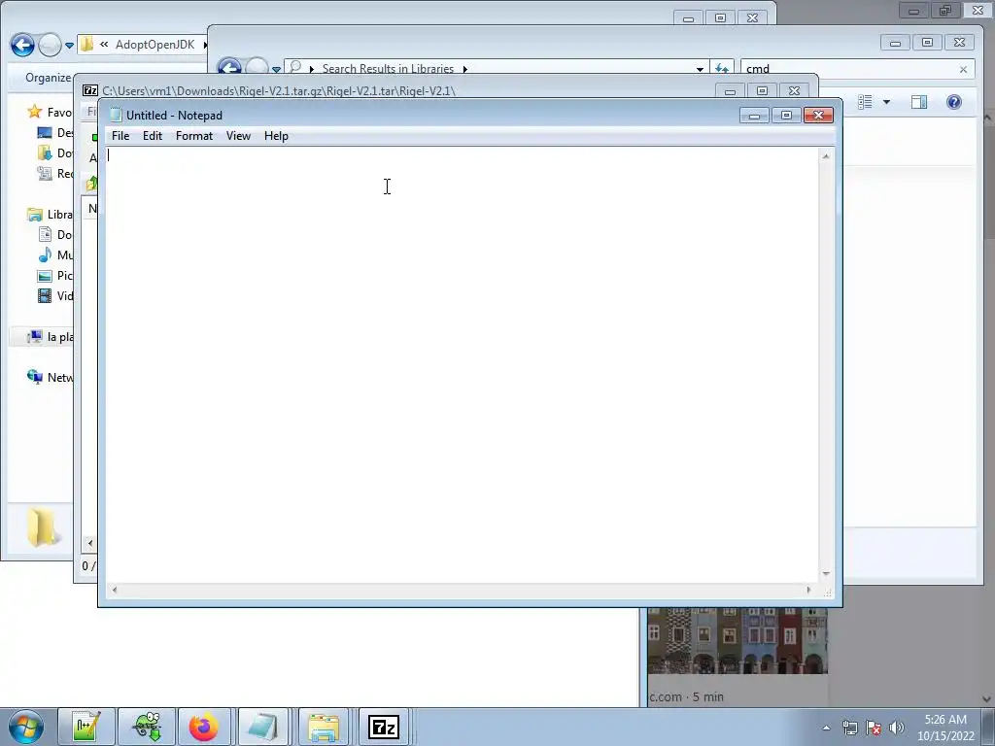Viewport: 995px width, 746px height.
Task: Click the taskbar clock 5:26 AM
Action: [945, 728]
